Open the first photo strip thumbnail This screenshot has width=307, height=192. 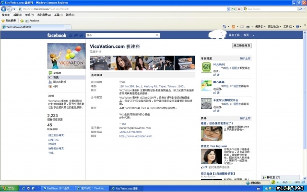pos(100,63)
